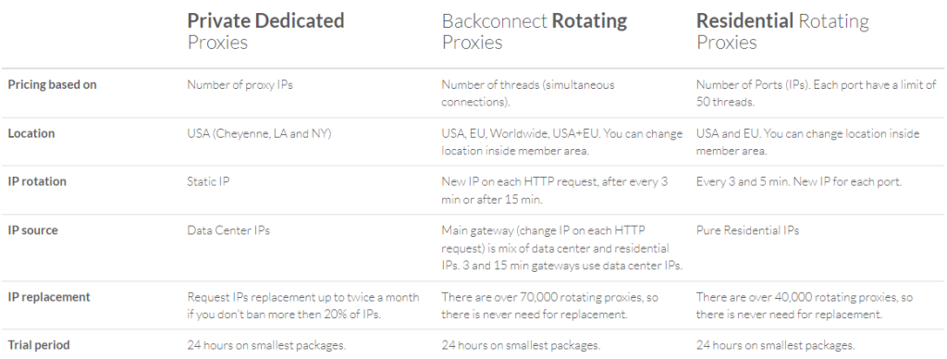
Task: Click the Number of proxy IPs cell
Action: (x=240, y=84)
